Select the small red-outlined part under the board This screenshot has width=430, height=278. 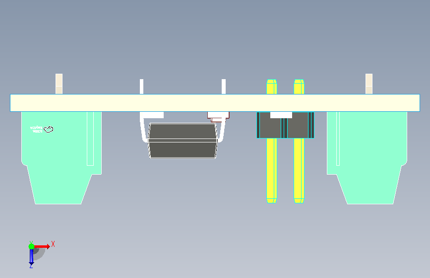[x=218, y=117]
